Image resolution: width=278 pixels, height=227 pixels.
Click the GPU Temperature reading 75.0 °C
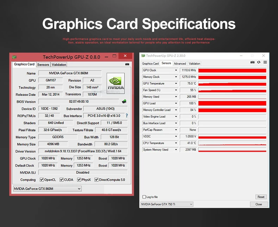coord(188,84)
